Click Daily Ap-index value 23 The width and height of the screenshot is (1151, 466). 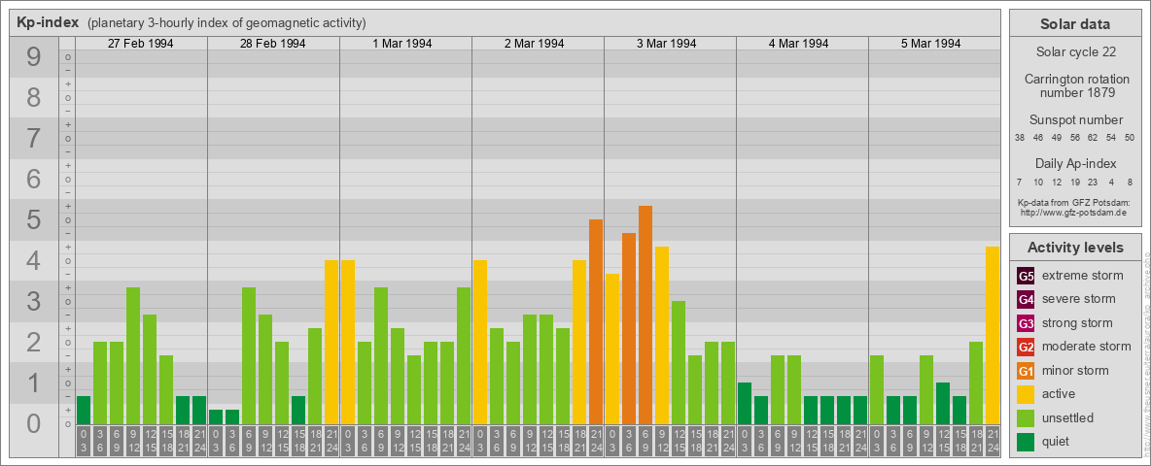point(1093,182)
